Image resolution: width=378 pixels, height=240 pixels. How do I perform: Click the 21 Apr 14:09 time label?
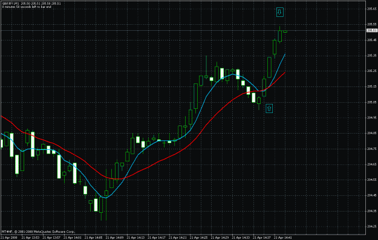point(114,238)
